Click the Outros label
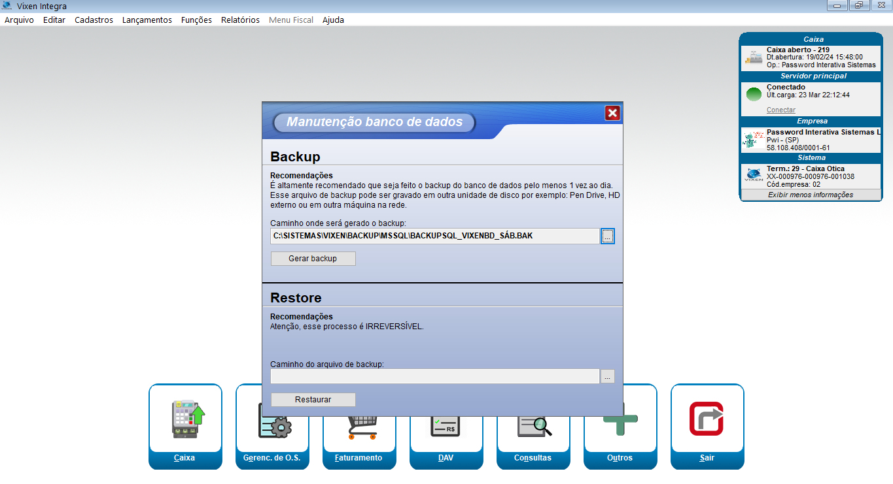 [620, 458]
